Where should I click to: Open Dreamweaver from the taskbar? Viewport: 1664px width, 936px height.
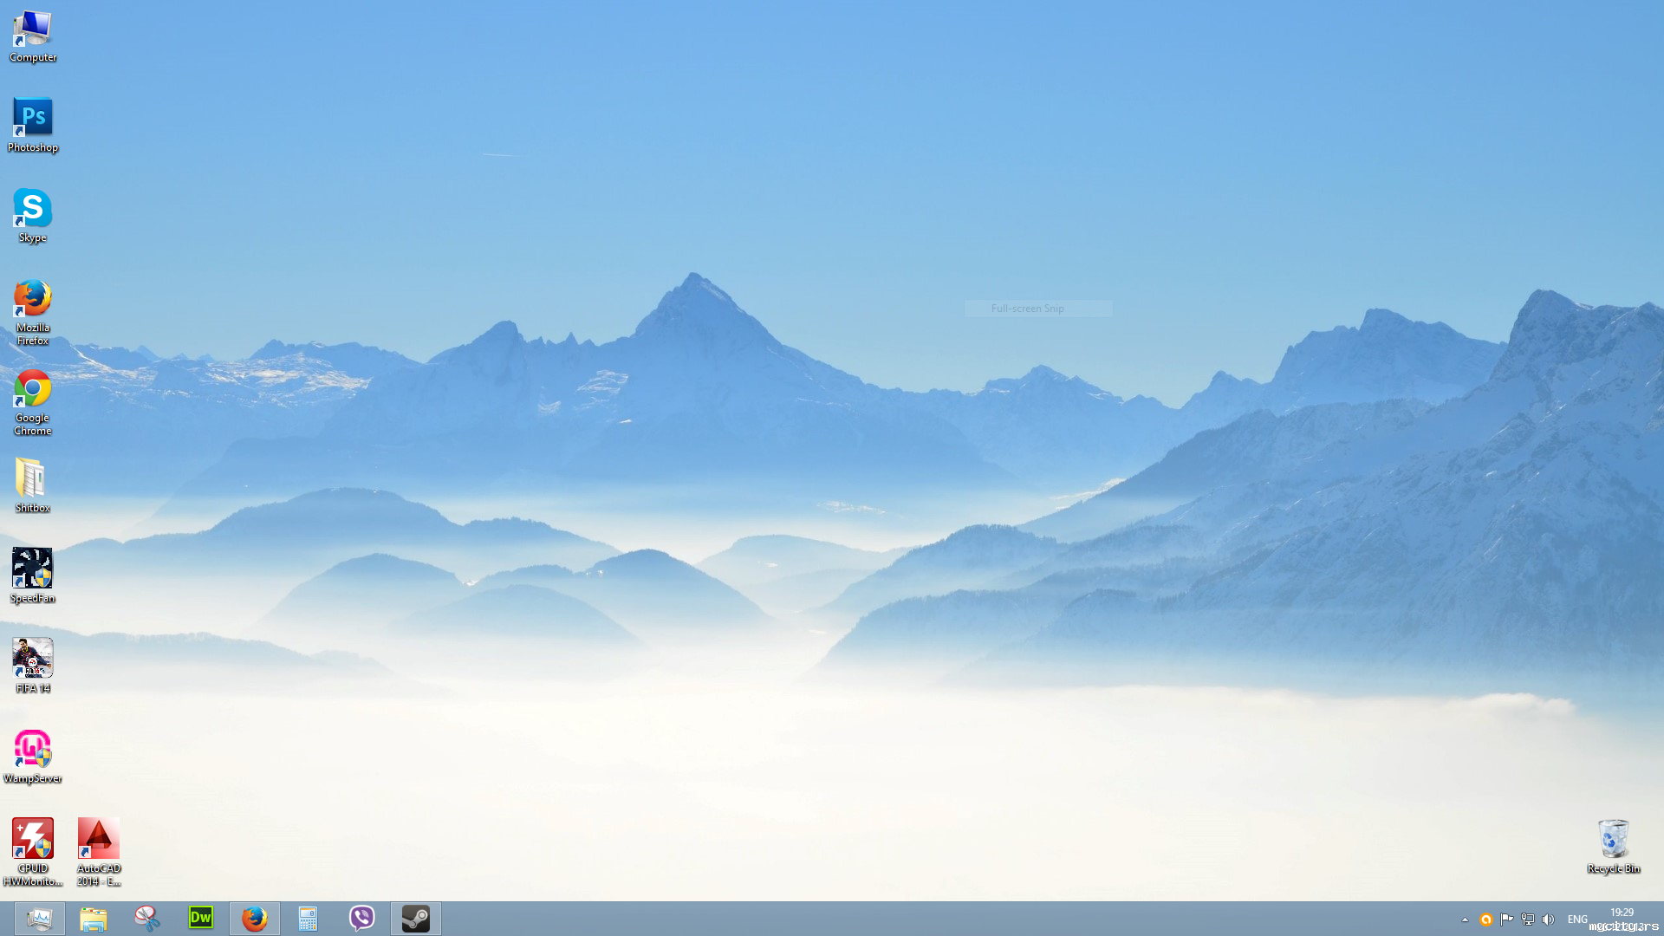point(201,918)
